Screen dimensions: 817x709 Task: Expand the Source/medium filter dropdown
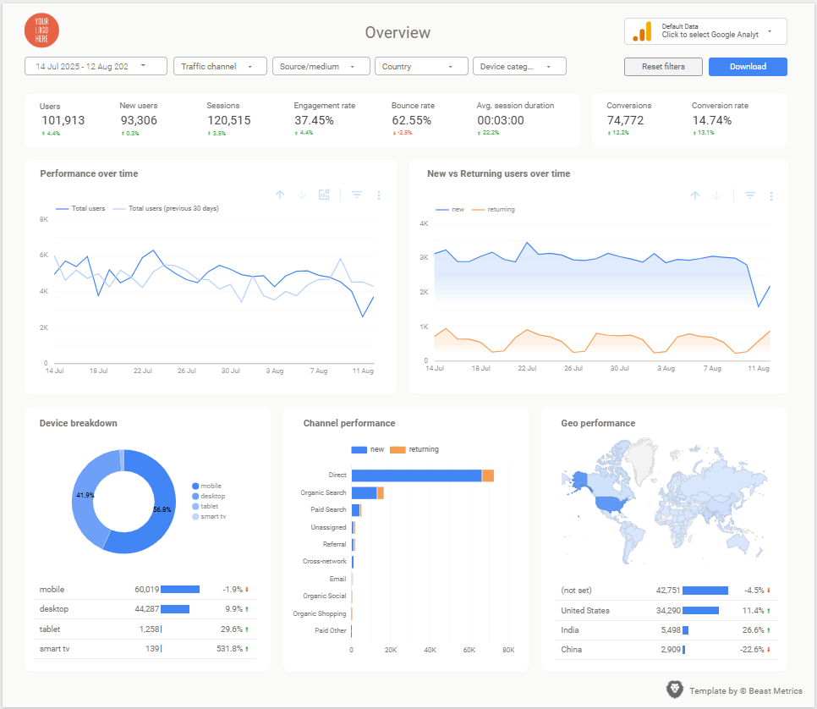[321, 66]
